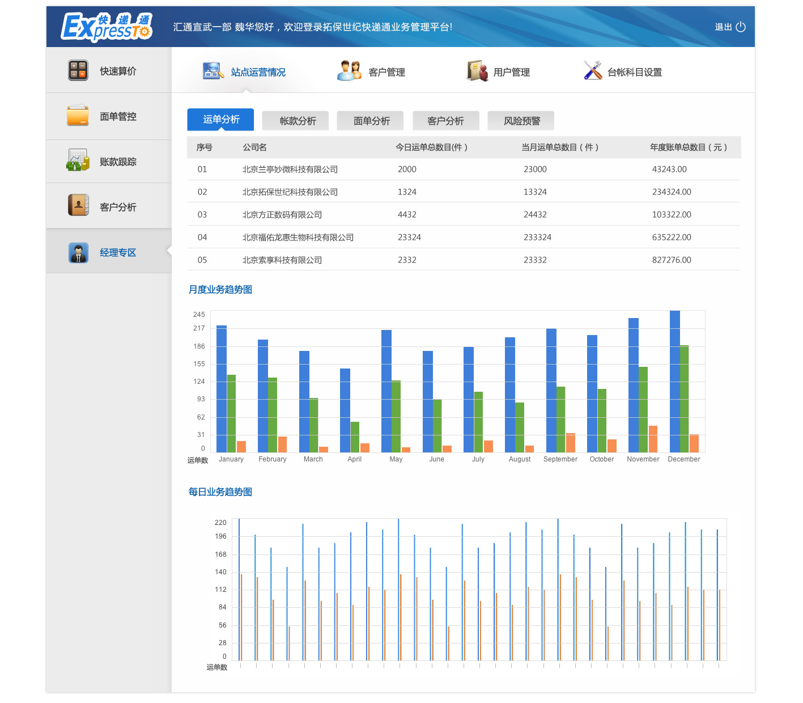Open the manager avatar icon for 经理专区
Viewport: 803px width, 703px height.
[78, 252]
